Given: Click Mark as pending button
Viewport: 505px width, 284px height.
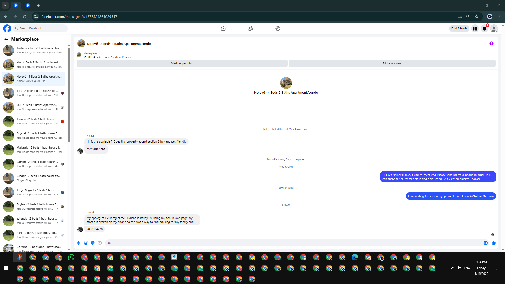Looking at the screenshot, I should pos(182,63).
